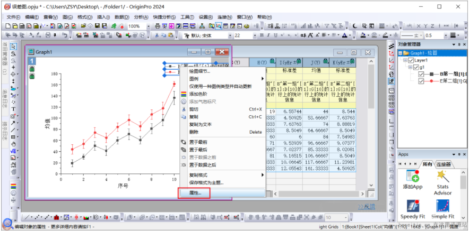The height and width of the screenshot is (231, 469).
Task: Select the Zoom In magnifier tool
Action: [x=13, y=53]
